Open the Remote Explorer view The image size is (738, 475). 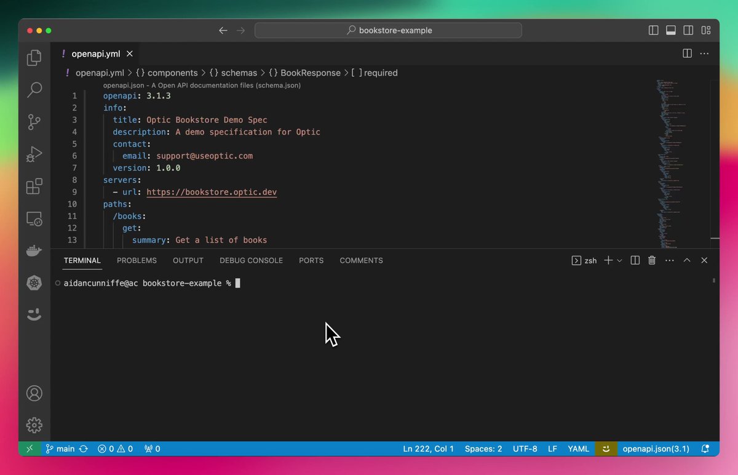tap(34, 218)
